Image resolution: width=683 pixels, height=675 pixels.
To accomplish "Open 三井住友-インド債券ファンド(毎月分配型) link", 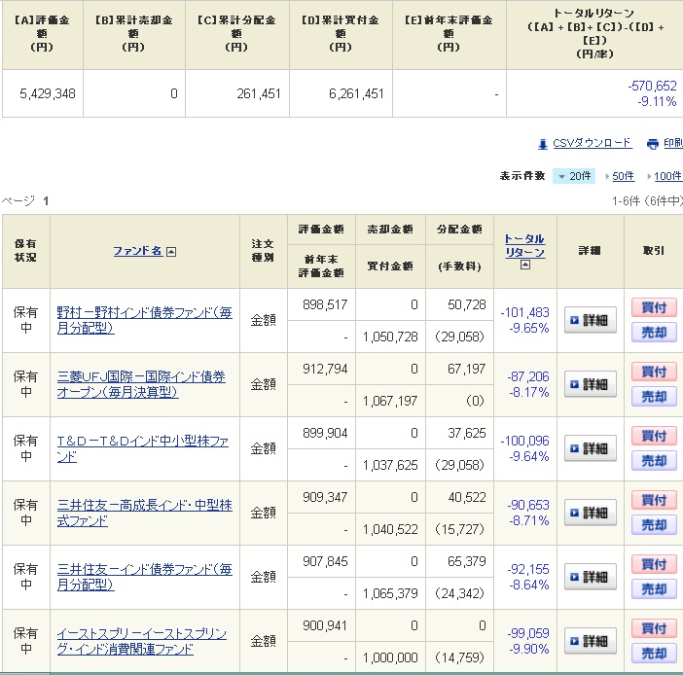I will tap(144, 577).
